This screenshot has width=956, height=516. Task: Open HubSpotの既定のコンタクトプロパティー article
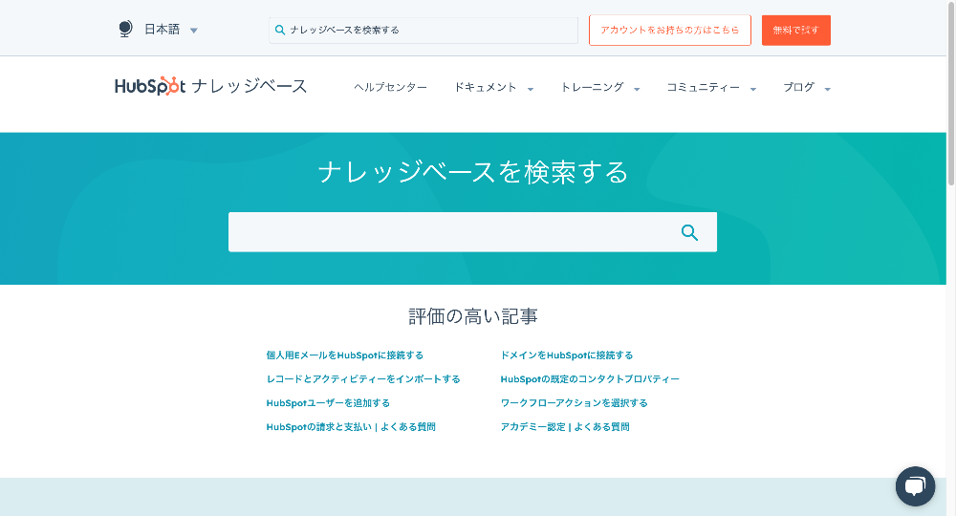click(x=590, y=379)
